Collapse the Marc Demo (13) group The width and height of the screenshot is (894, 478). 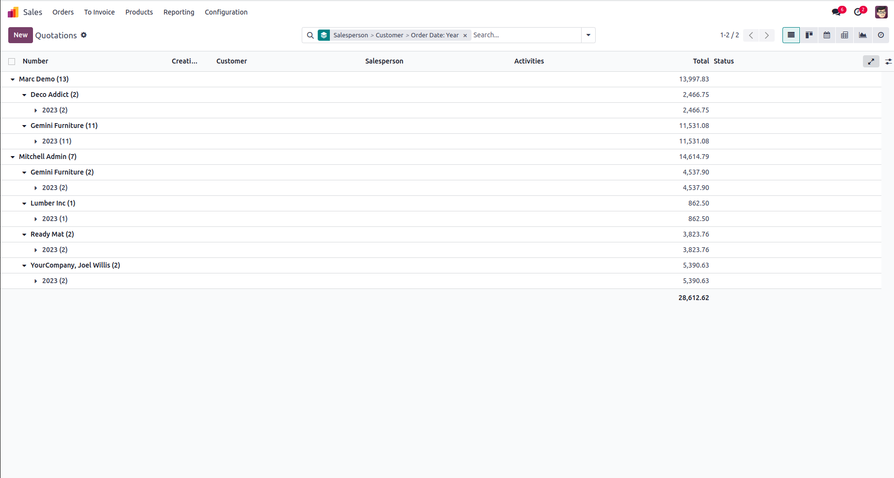[x=13, y=79]
